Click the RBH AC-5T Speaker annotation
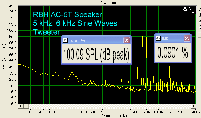Viewport: 201px width, 118px height. (x=68, y=14)
